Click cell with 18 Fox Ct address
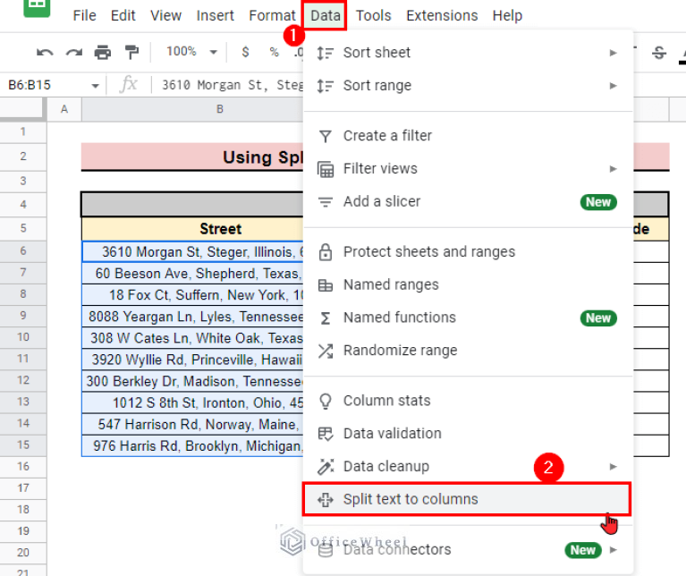 (192, 295)
